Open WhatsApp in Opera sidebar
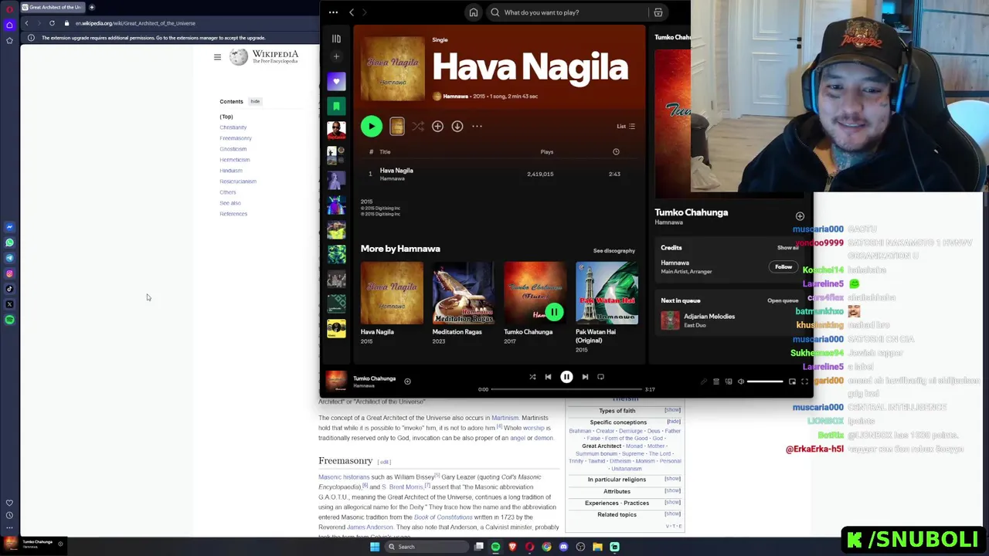The height and width of the screenshot is (556, 989). click(9, 242)
